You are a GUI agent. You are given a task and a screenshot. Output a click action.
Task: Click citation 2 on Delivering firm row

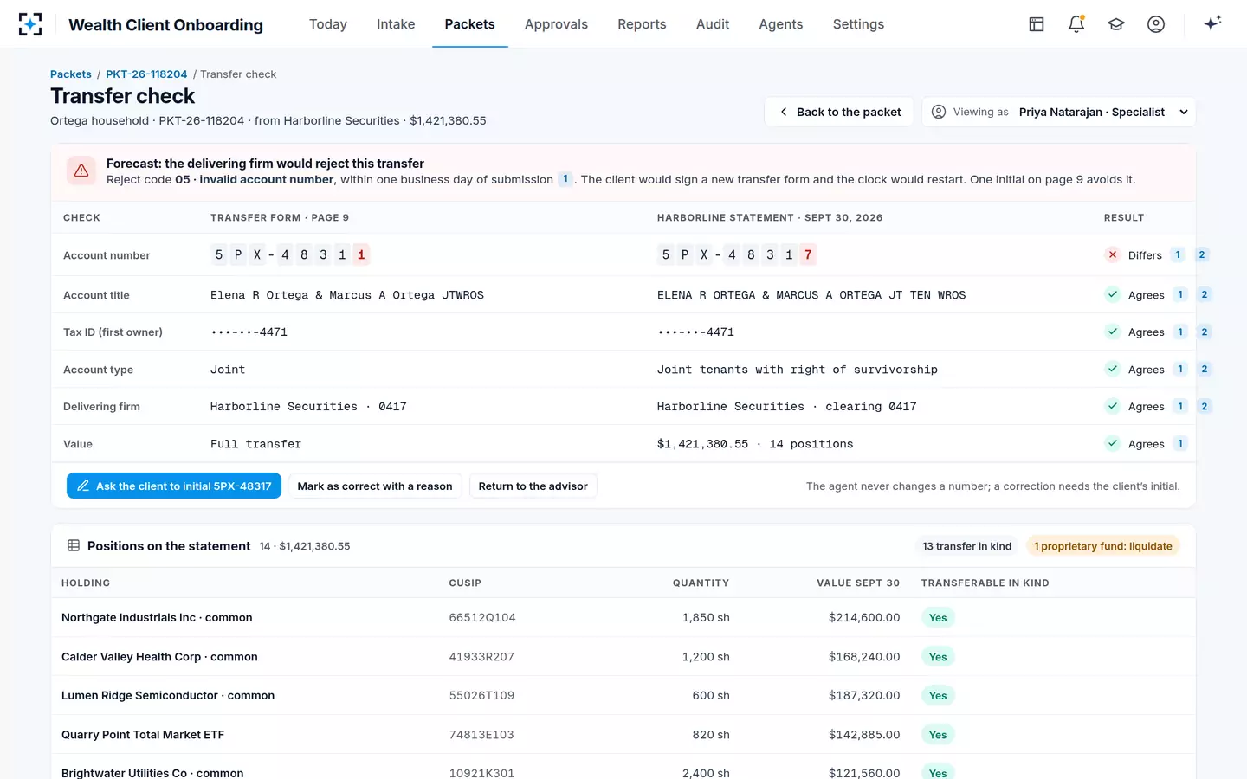(1204, 406)
